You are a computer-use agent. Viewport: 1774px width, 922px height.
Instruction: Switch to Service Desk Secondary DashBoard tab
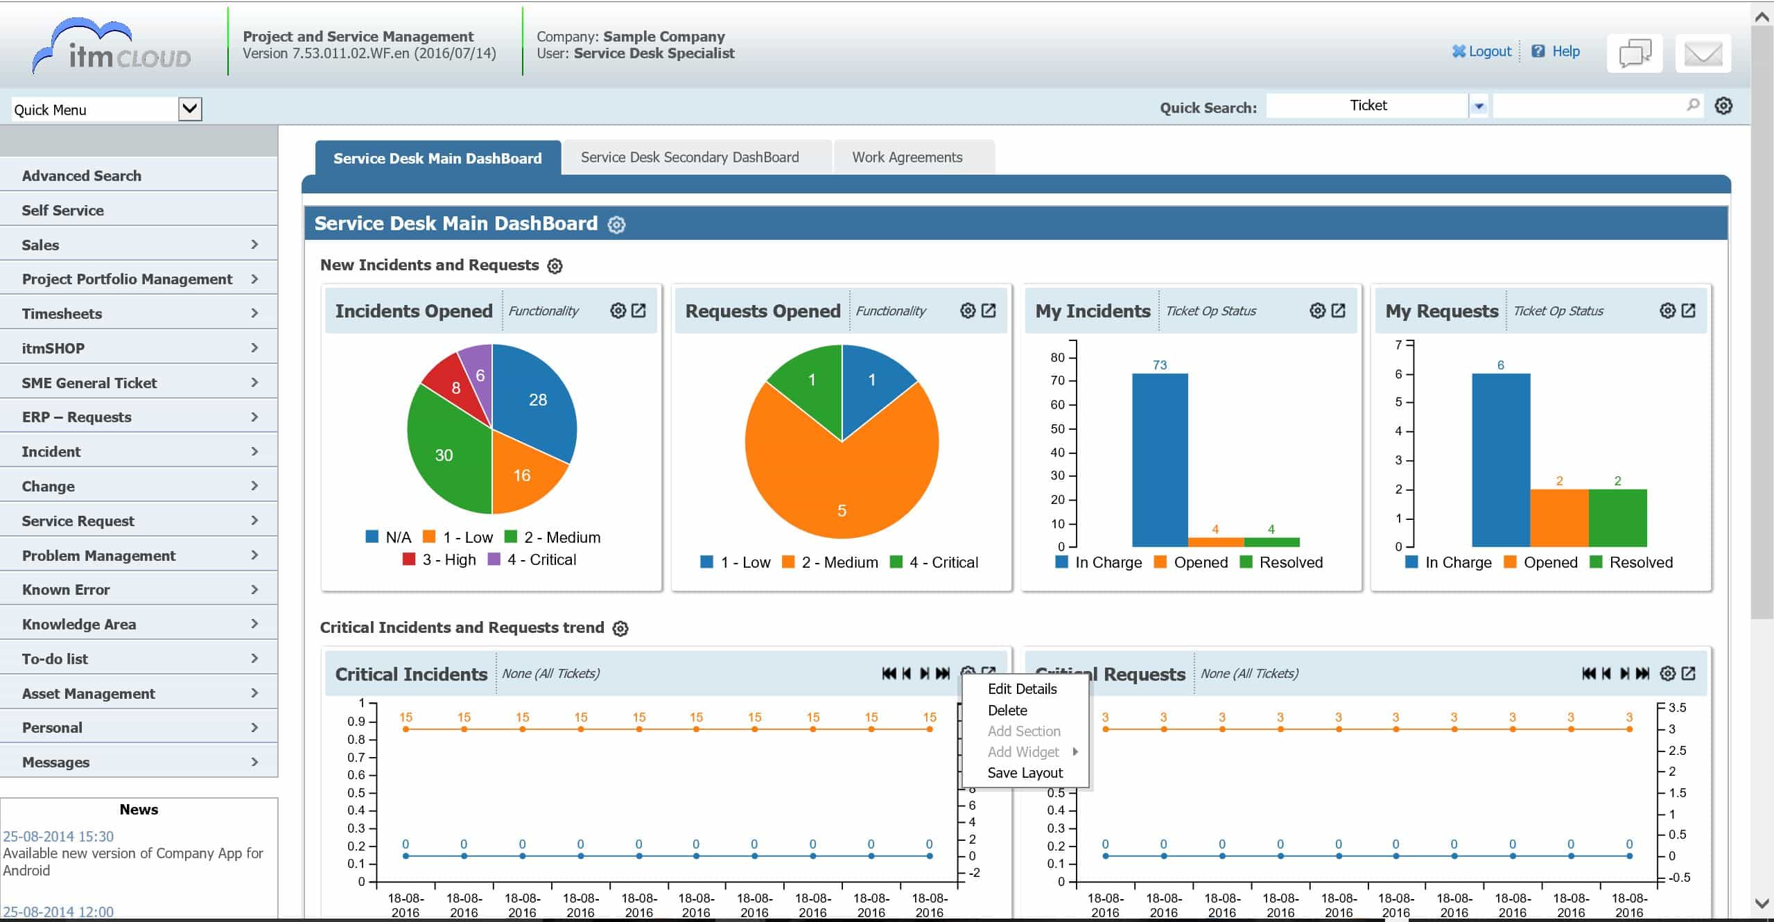[697, 157]
